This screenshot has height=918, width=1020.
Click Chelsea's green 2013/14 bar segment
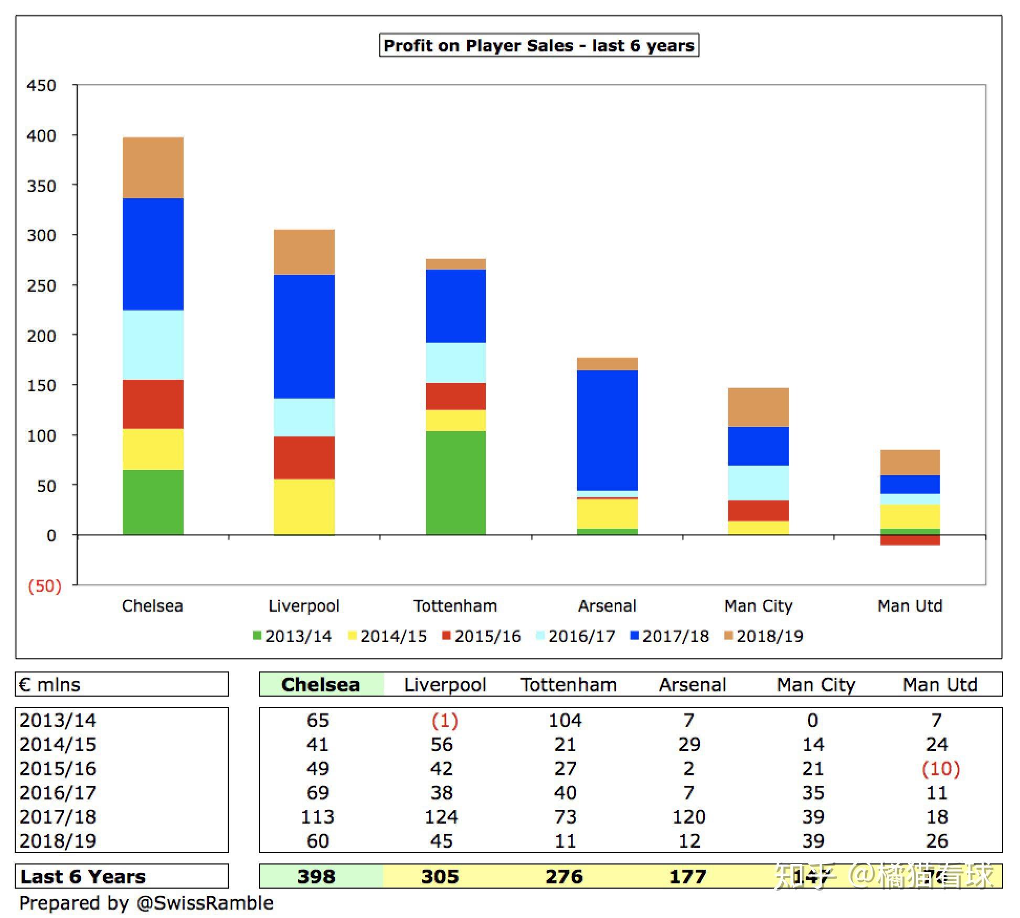[153, 502]
